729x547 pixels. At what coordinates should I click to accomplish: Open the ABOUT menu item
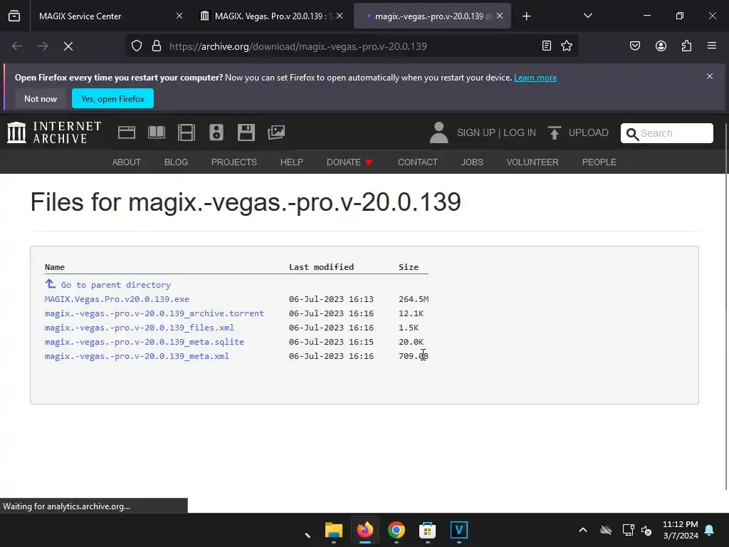(127, 162)
